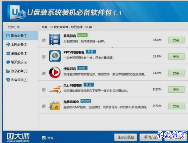
Task: Click the film icon beside 影音必备
Action: tap(8, 36)
